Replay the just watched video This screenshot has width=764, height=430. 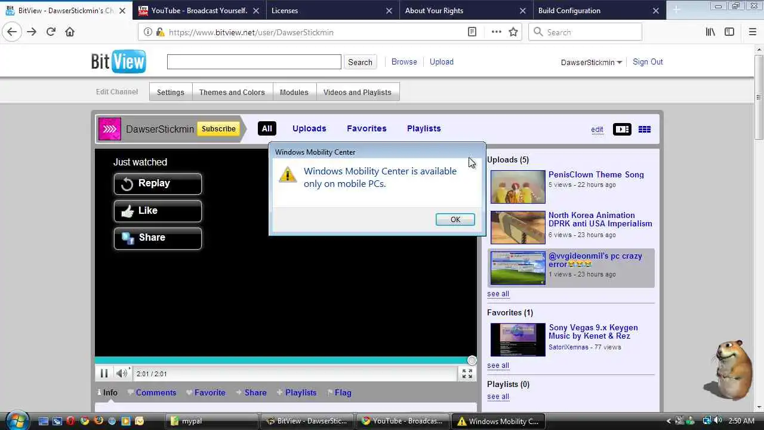click(158, 184)
